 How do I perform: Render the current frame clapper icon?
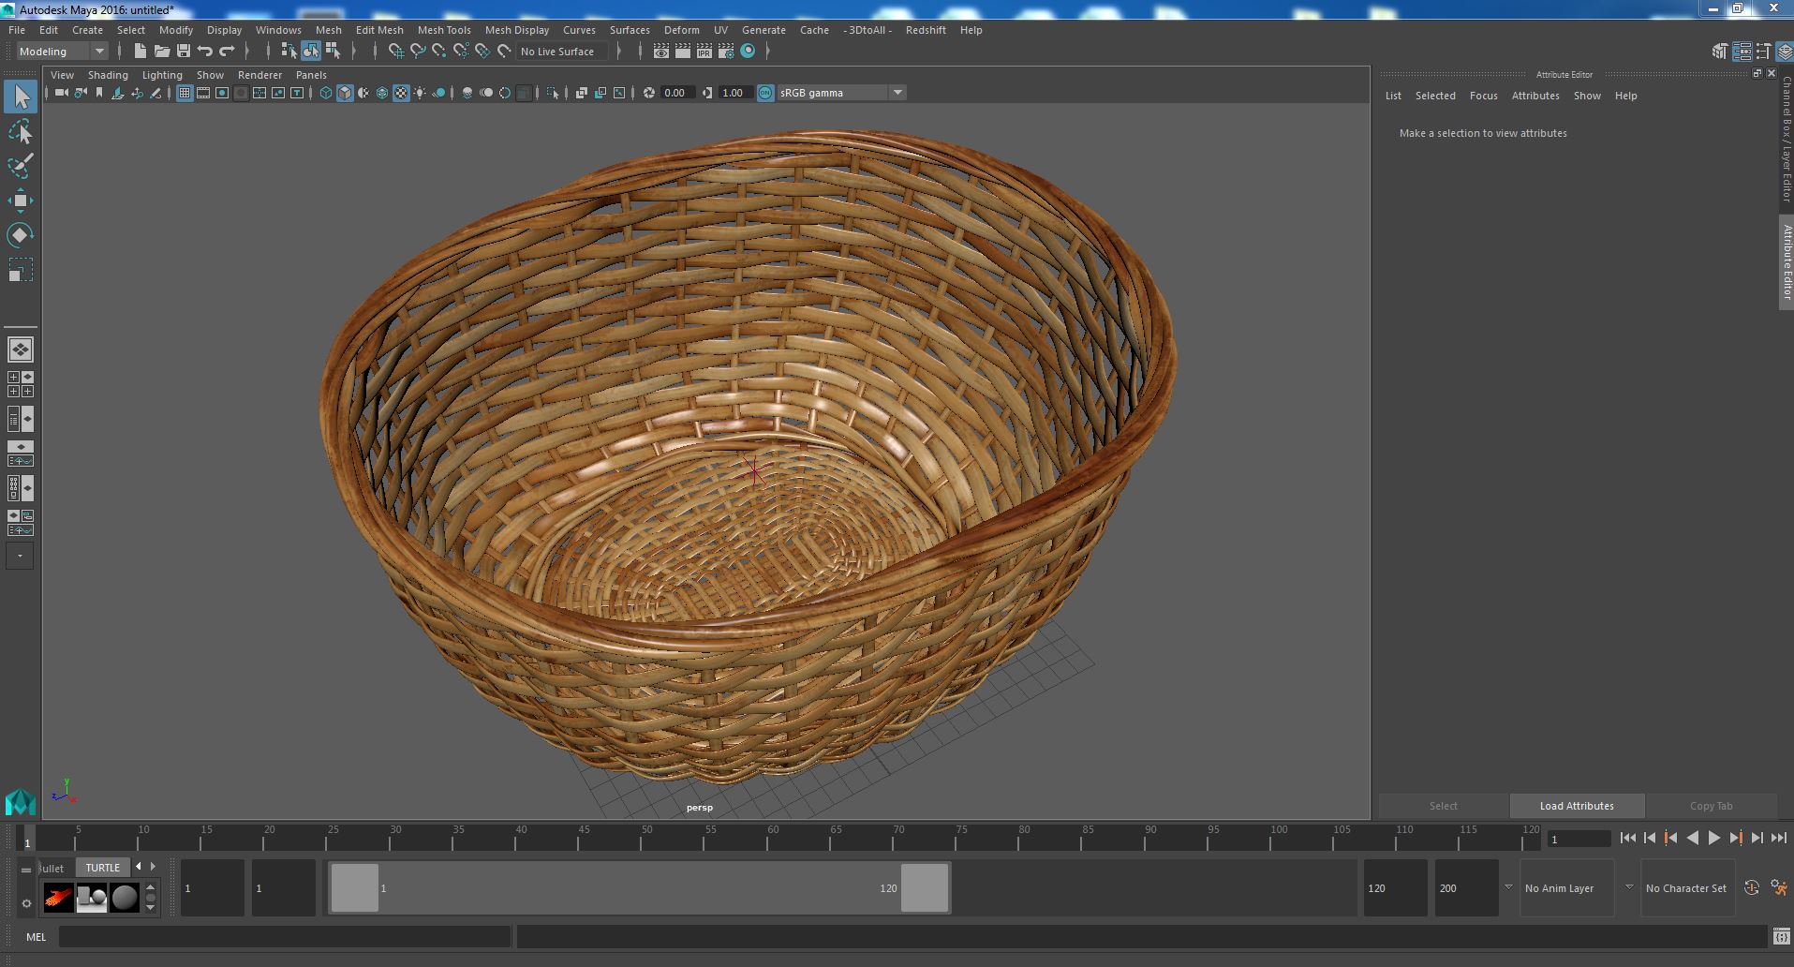coord(683,52)
